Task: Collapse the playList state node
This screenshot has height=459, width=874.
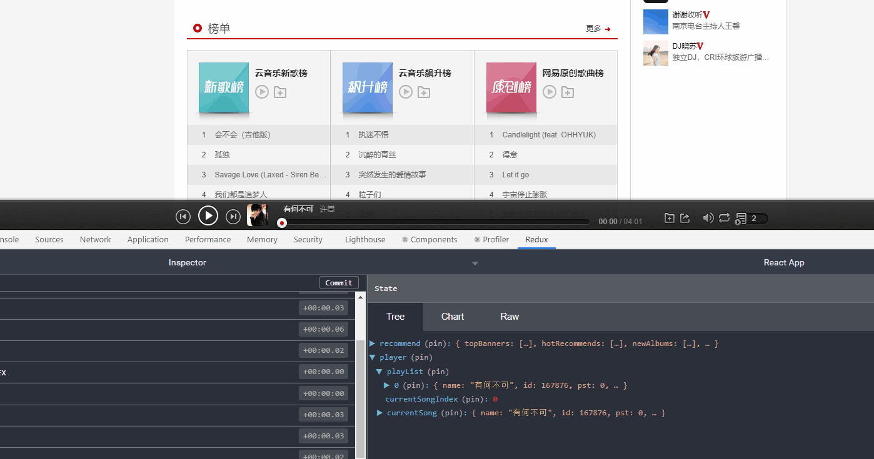Action: [x=379, y=372]
